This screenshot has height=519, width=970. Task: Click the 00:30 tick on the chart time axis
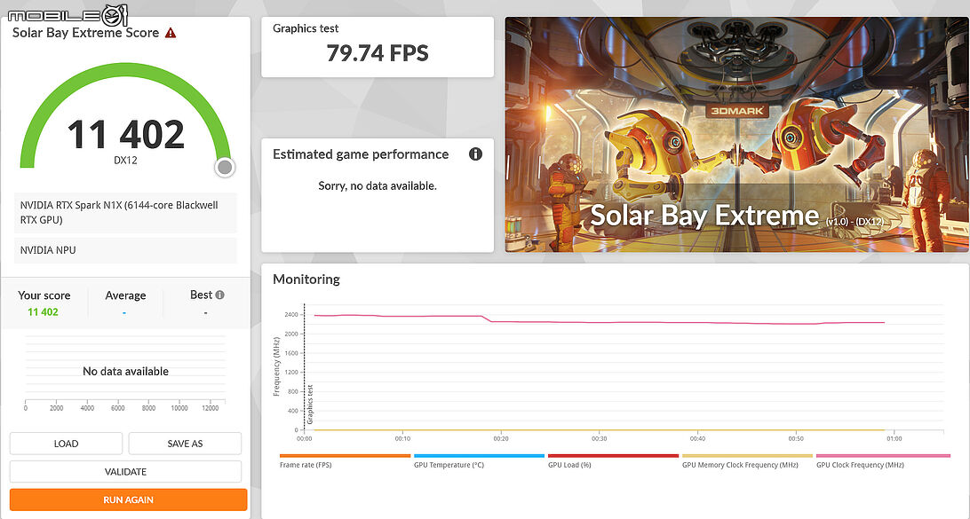point(599,438)
